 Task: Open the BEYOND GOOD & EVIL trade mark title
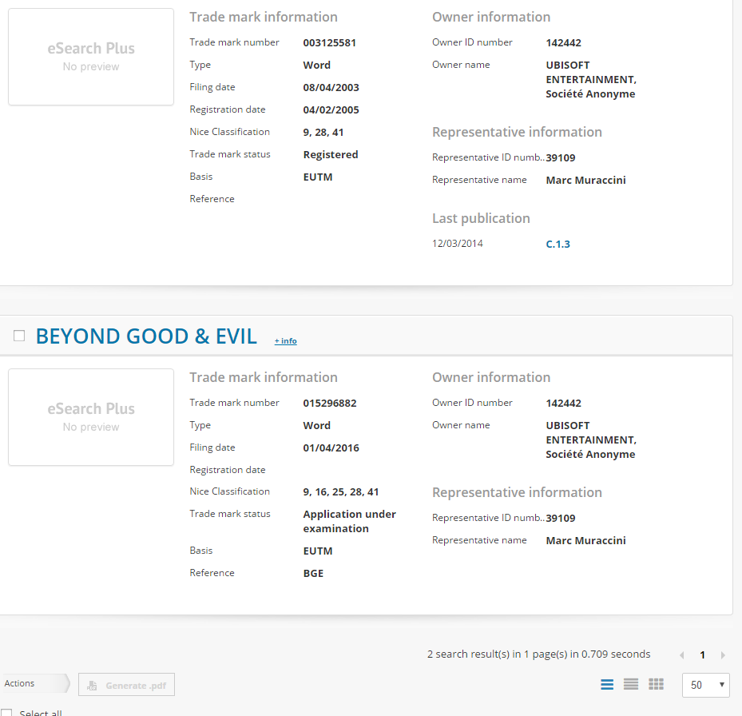coord(146,336)
